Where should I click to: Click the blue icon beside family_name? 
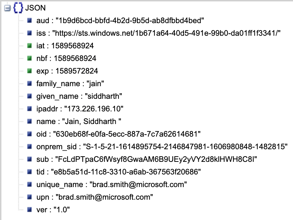(x=29, y=84)
